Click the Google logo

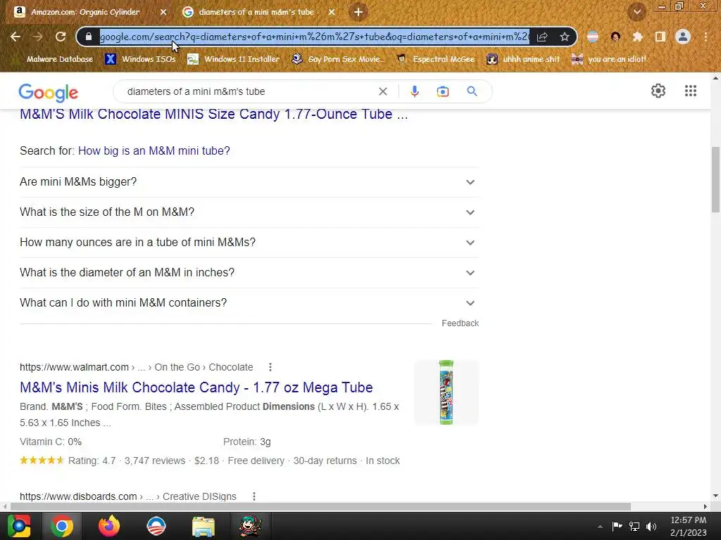[49, 92]
